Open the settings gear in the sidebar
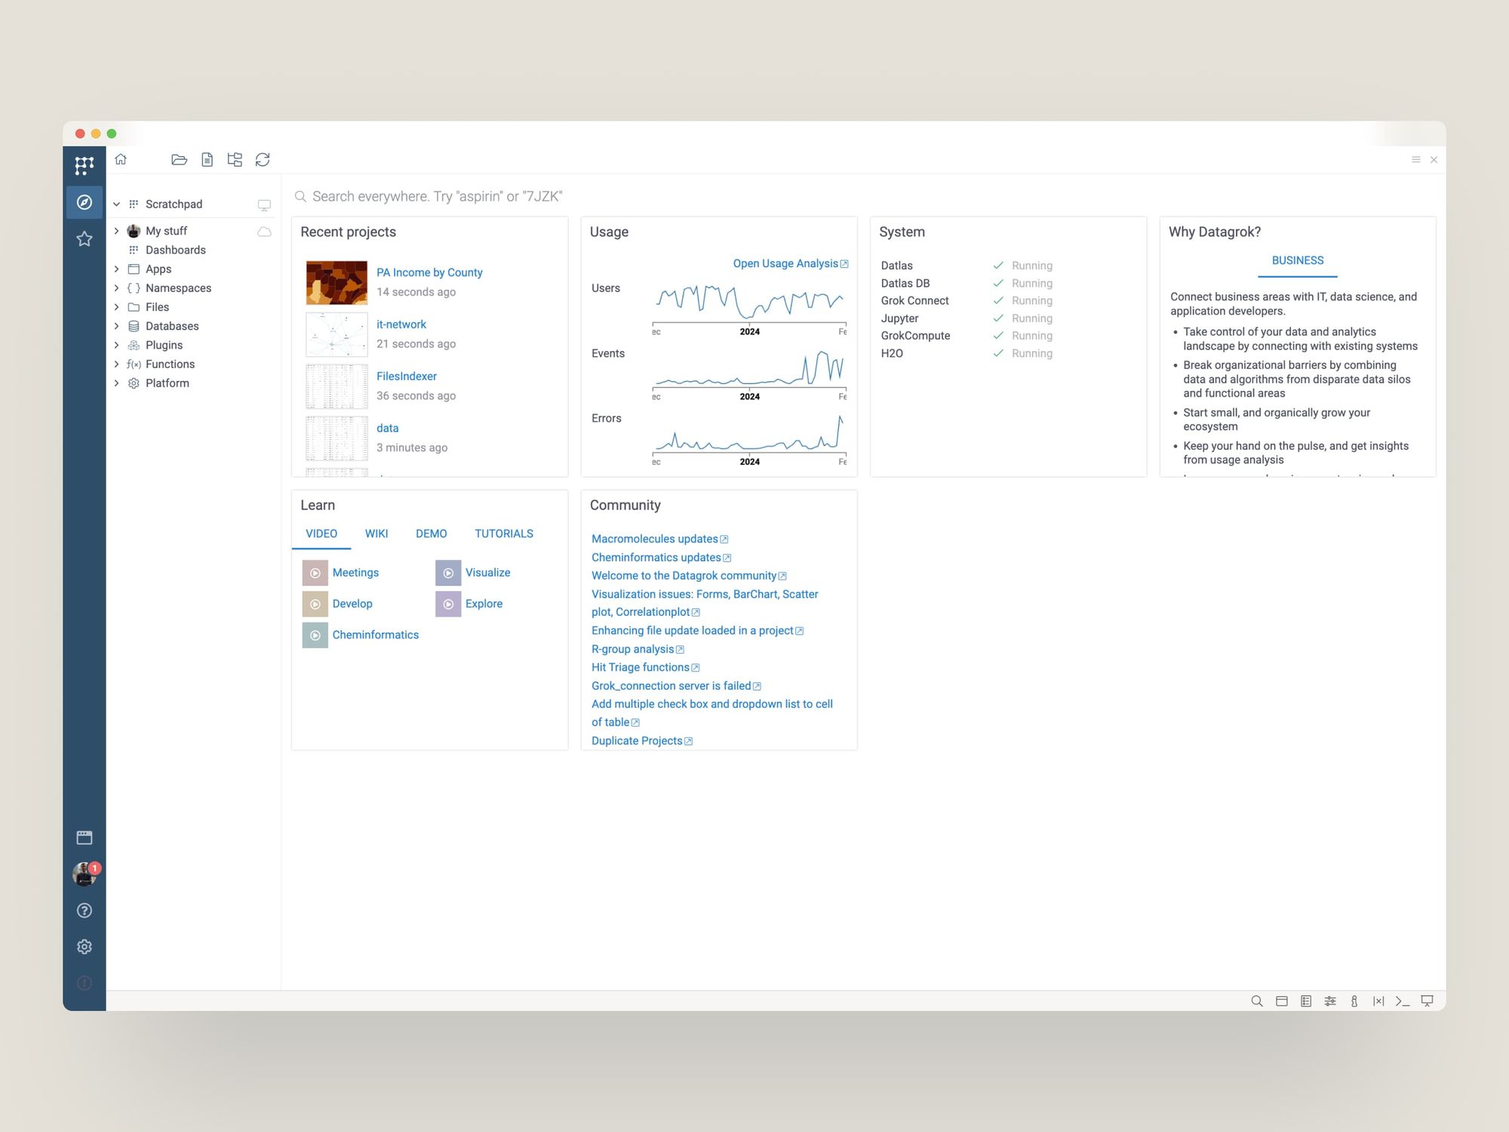 click(x=85, y=946)
